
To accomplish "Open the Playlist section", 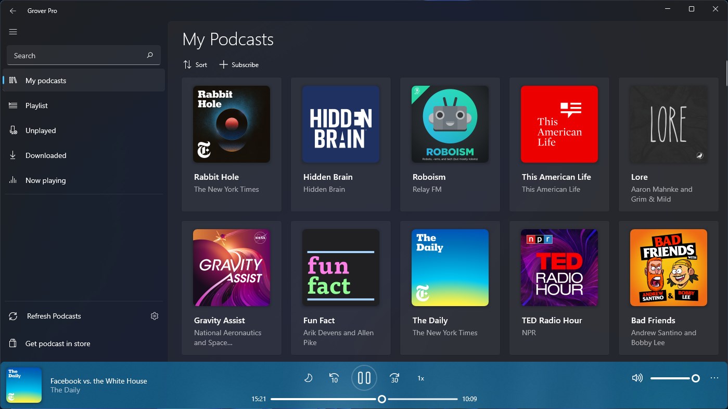I will 36,105.
